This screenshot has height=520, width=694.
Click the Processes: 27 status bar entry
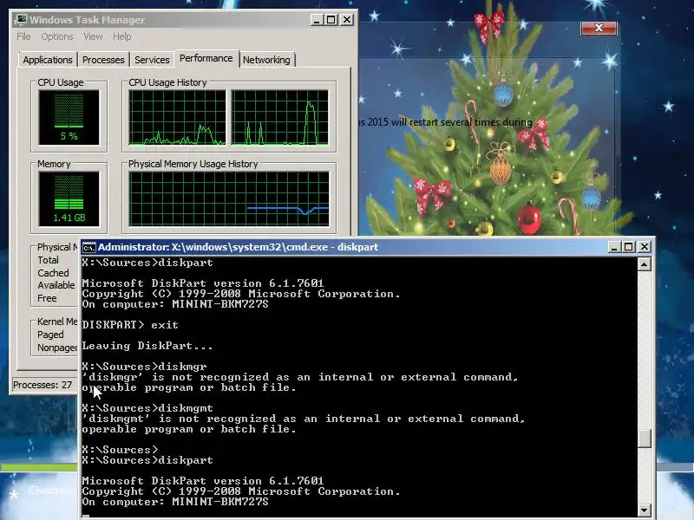[43, 385]
